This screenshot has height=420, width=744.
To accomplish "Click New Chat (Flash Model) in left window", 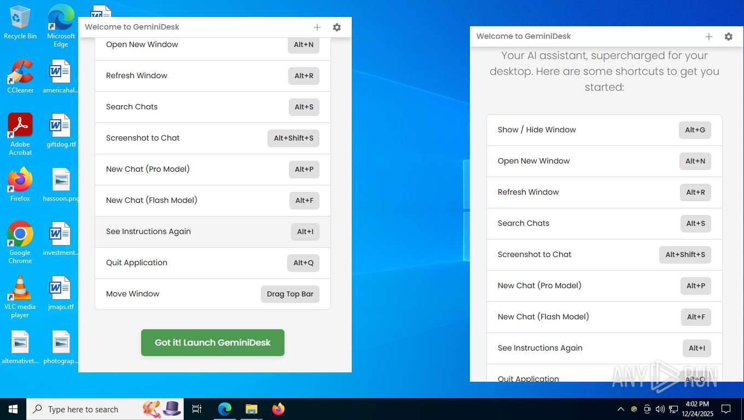I will (213, 201).
